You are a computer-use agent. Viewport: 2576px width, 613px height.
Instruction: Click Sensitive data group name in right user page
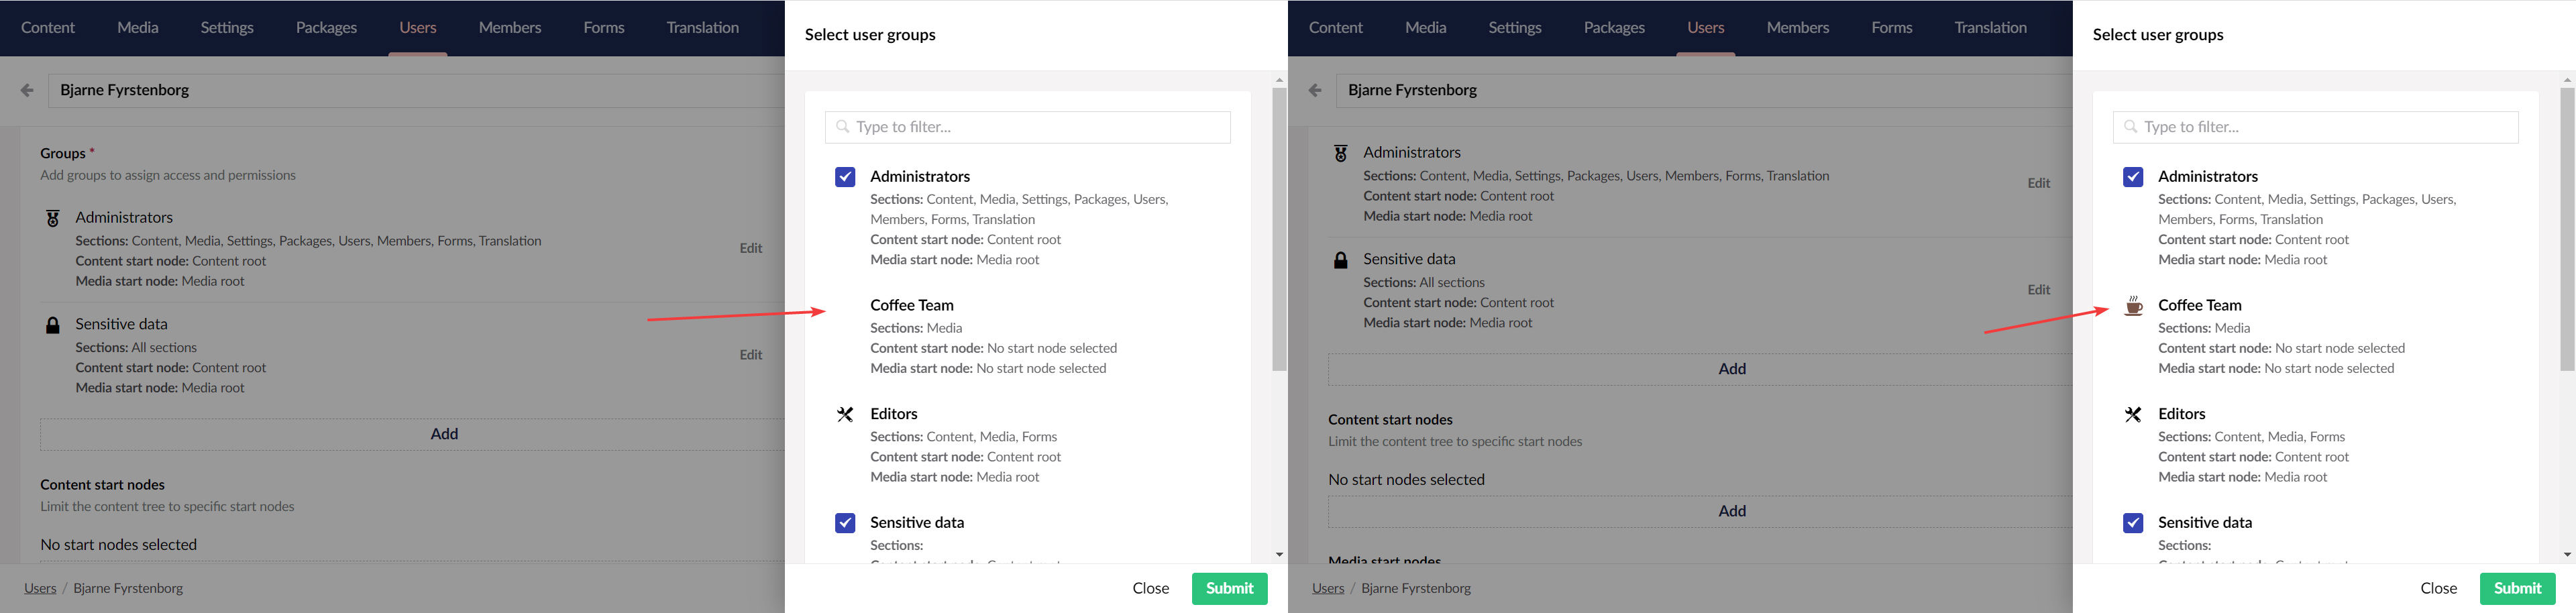pyautogui.click(x=1409, y=260)
